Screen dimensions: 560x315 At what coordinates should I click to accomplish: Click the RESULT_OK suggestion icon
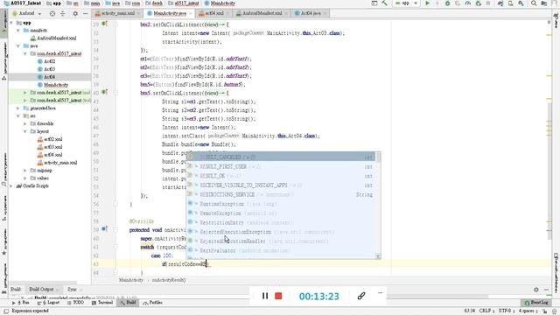(x=191, y=176)
